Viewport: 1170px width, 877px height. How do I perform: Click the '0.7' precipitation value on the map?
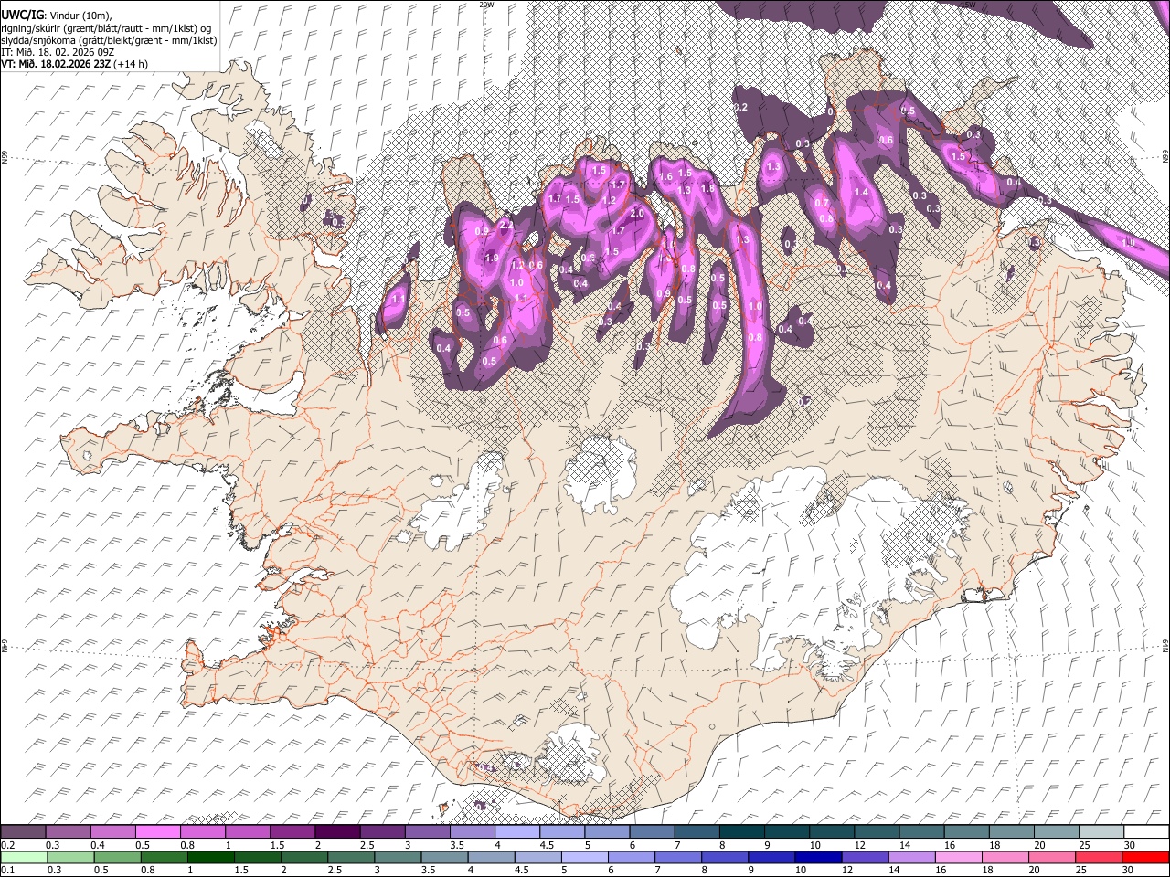point(822,203)
